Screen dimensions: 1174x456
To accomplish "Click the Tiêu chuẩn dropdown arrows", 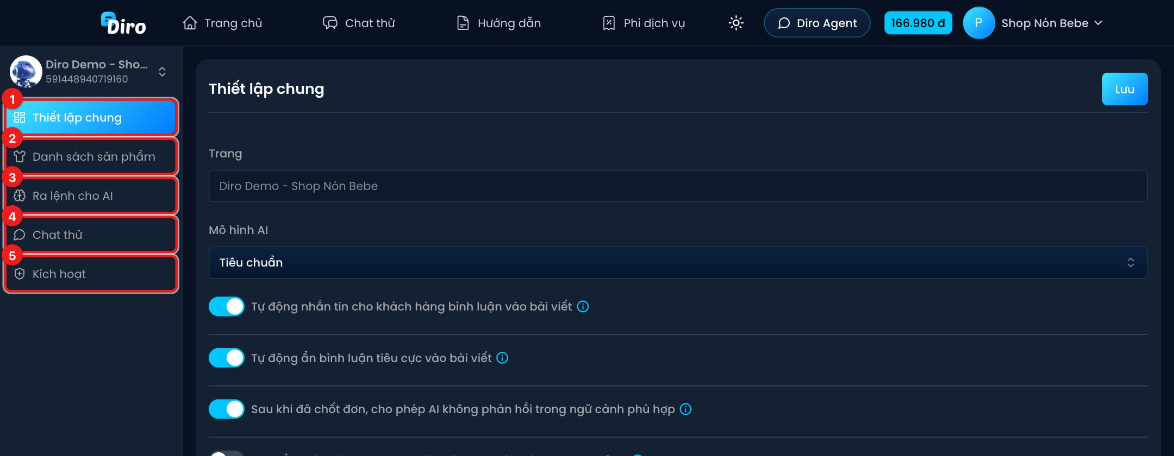I will 1131,262.
